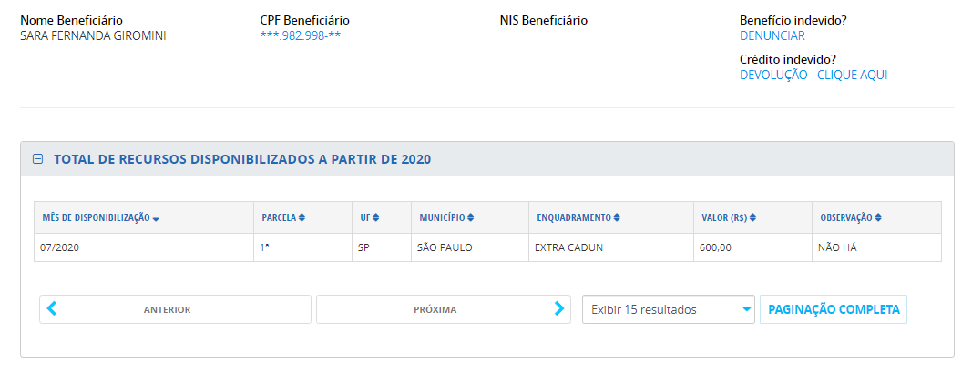Click the Paginação Completa button
This screenshot has height=373, width=972.
click(x=834, y=309)
